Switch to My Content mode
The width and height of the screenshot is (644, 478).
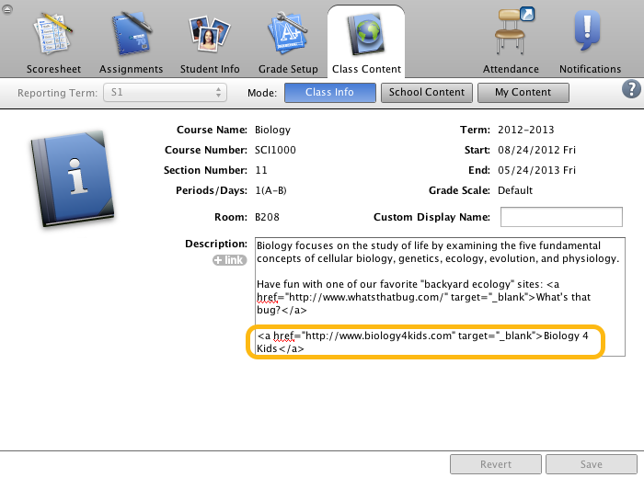click(523, 92)
